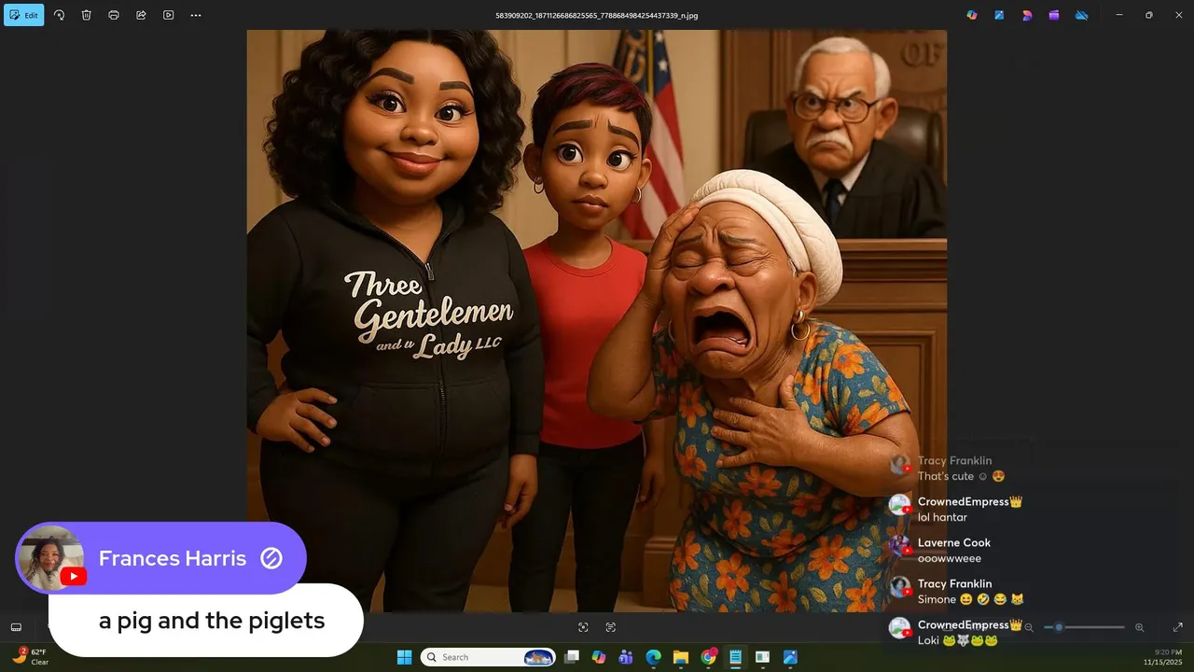Click the "a pig and the piglets" caption
The image size is (1194, 672).
(x=212, y=621)
